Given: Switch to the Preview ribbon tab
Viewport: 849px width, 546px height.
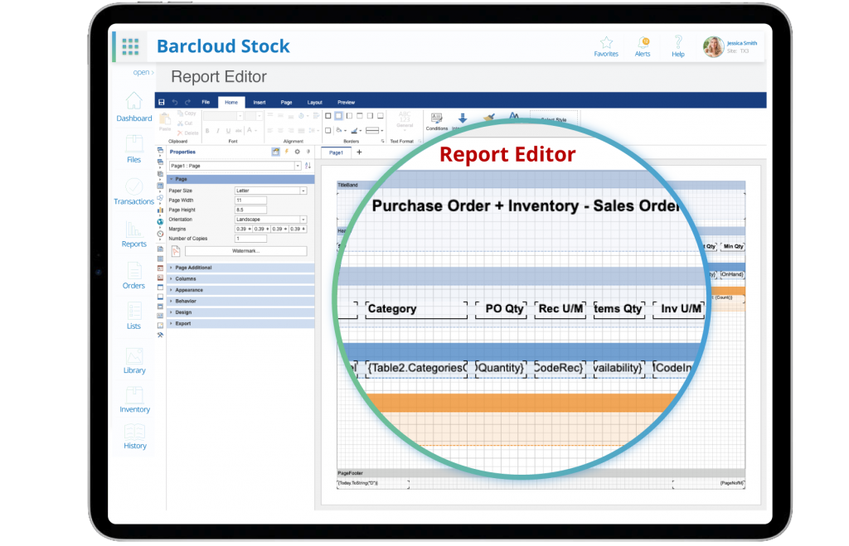Looking at the screenshot, I should (346, 102).
